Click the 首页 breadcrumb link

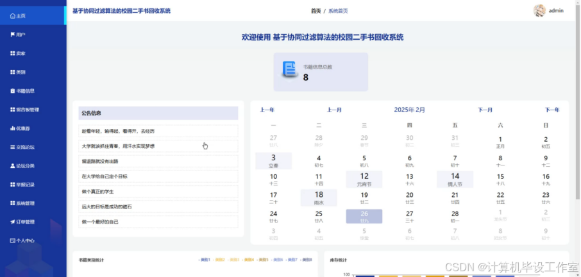click(316, 11)
